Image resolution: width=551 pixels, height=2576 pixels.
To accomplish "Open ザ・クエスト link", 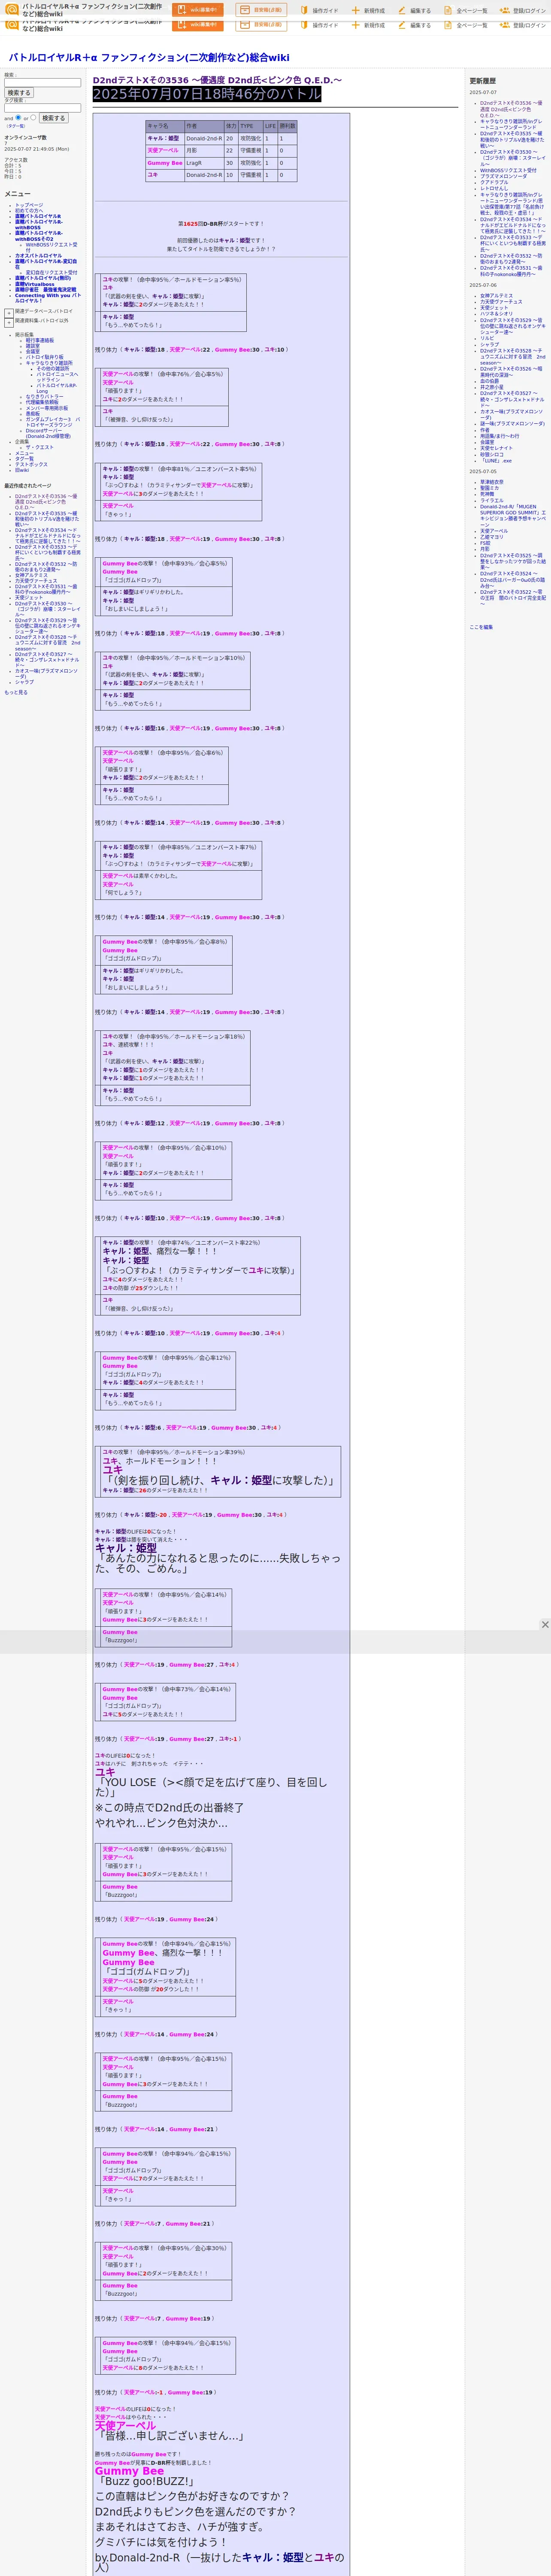I will tap(40, 447).
